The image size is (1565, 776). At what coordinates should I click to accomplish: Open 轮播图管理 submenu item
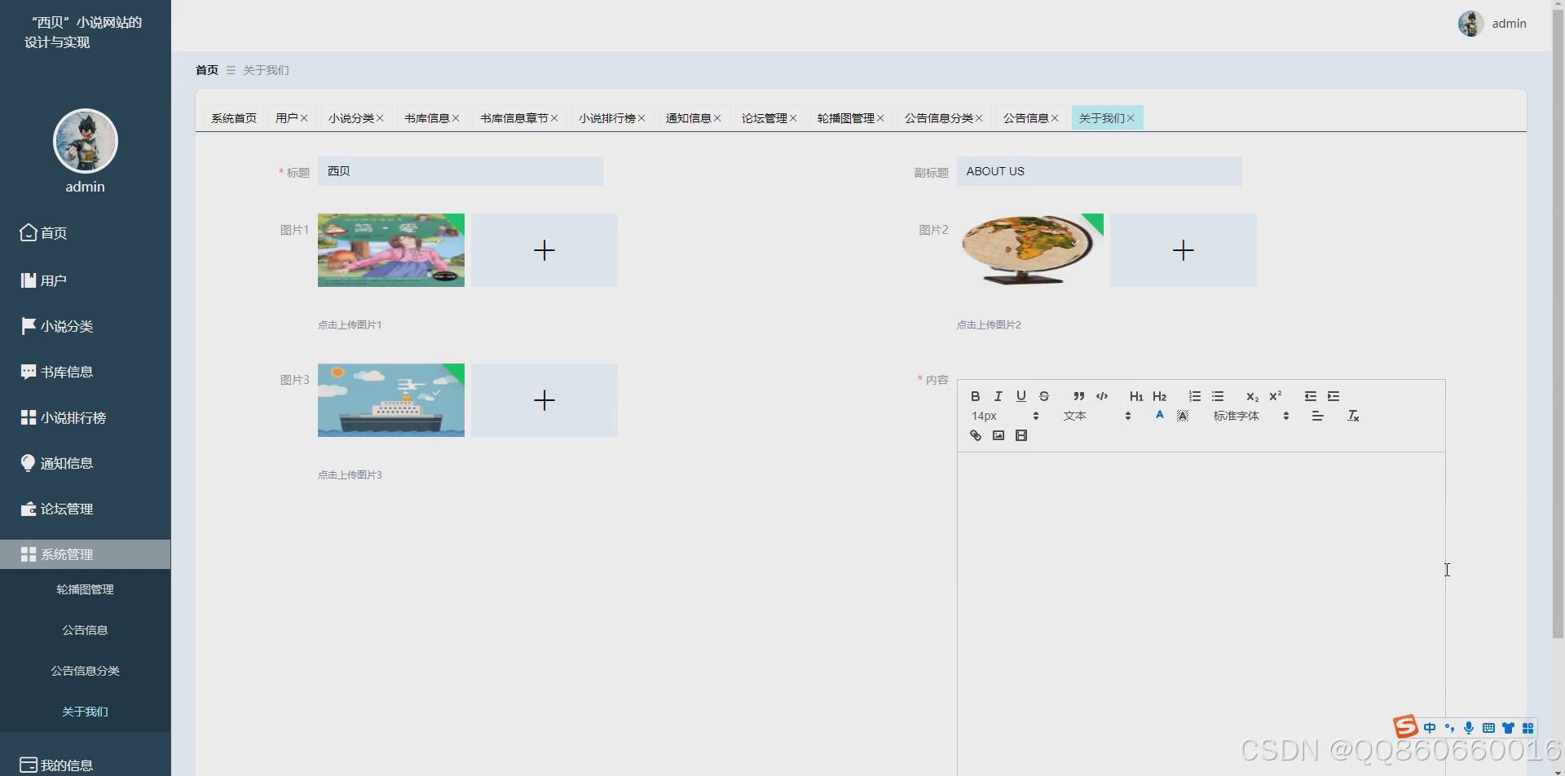pos(86,589)
